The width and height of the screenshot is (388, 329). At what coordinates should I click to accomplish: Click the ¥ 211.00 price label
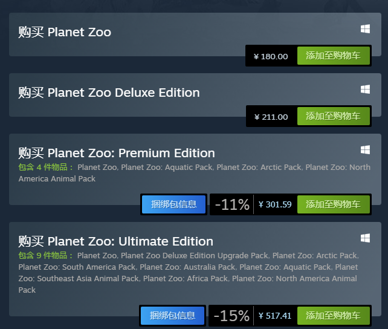pos(271,117)
